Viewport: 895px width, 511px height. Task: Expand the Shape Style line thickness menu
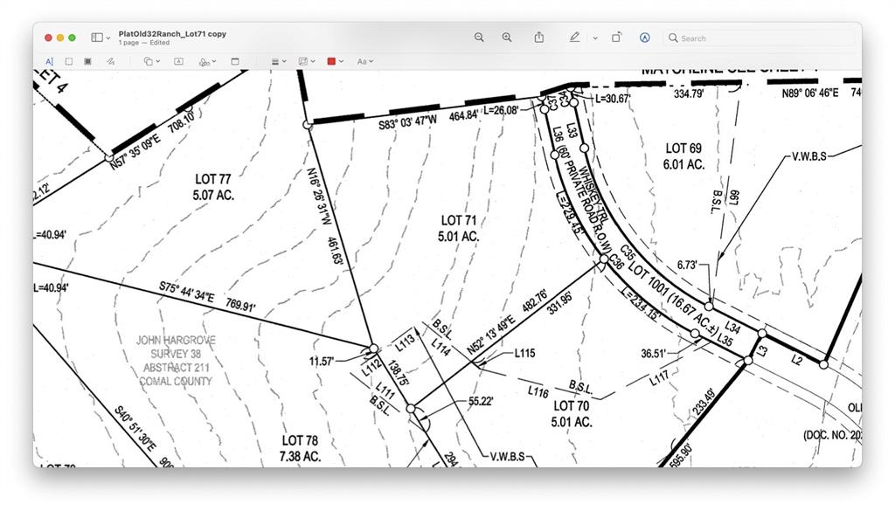277,62
